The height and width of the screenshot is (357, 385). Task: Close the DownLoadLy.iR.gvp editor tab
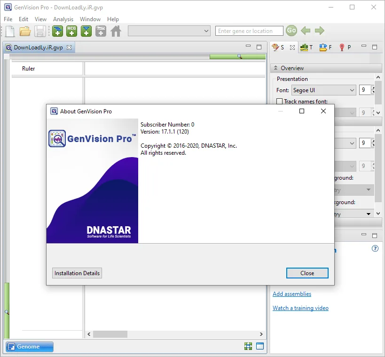pyautogui.click(x=69, y=48)
